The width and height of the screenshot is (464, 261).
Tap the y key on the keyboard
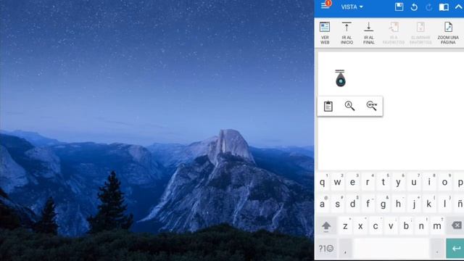[399, 182]
